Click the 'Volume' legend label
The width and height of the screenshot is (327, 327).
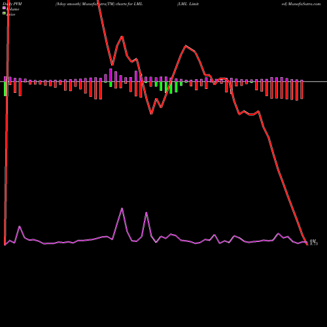pyautogui.click(x=13, y=9)
